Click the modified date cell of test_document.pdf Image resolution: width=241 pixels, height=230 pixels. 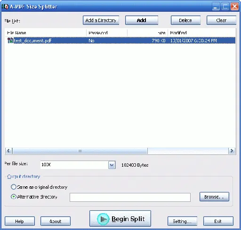pos(193,40)
